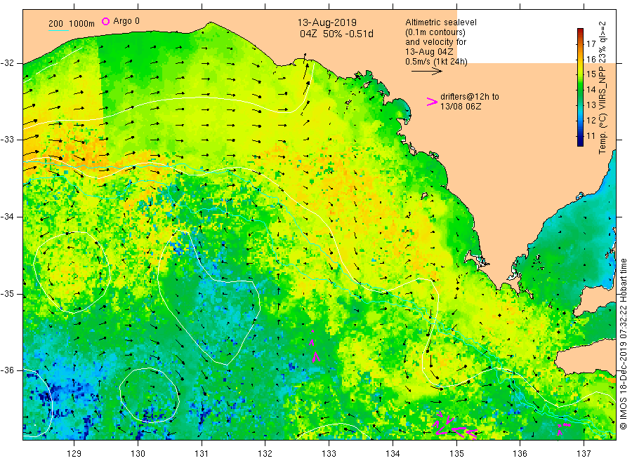Image resolution: width=632 pixels, height=463 pixels.
Task: Click the 'and velocity for' legend text
Action: pos(435,42)
